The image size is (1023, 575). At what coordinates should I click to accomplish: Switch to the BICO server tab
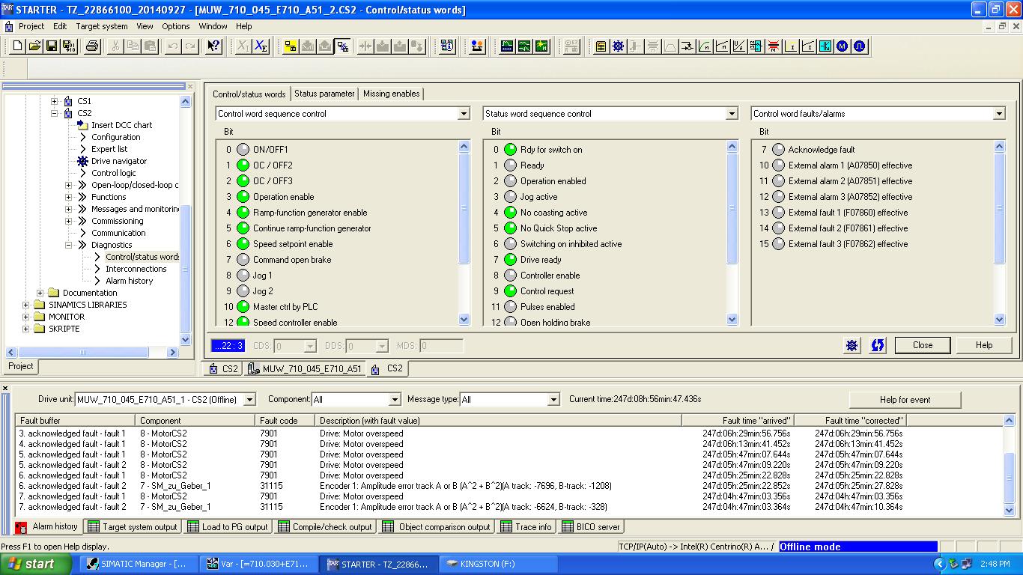tap(591, 527)
